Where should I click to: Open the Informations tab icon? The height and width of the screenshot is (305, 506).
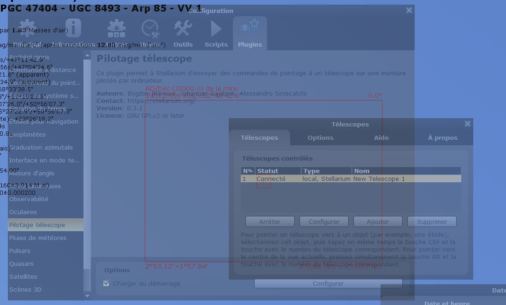point(73,28)
